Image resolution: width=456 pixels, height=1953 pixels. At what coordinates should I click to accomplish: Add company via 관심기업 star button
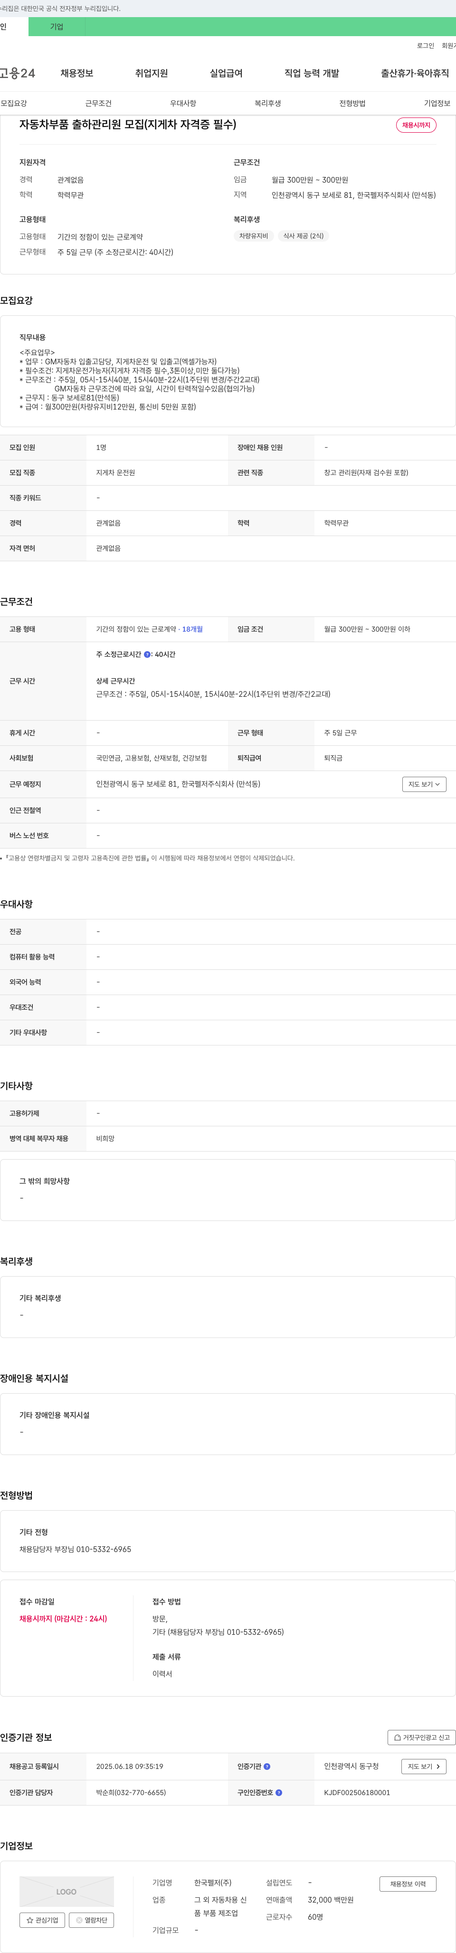pyautogui.click(x=42, y=1920)
